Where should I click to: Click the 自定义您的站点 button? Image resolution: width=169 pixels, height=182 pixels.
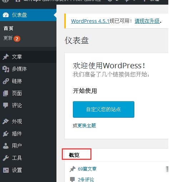coord(104,109)
